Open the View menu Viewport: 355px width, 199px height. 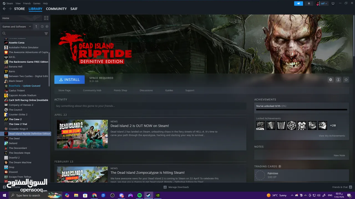click(x=18, y=3)
